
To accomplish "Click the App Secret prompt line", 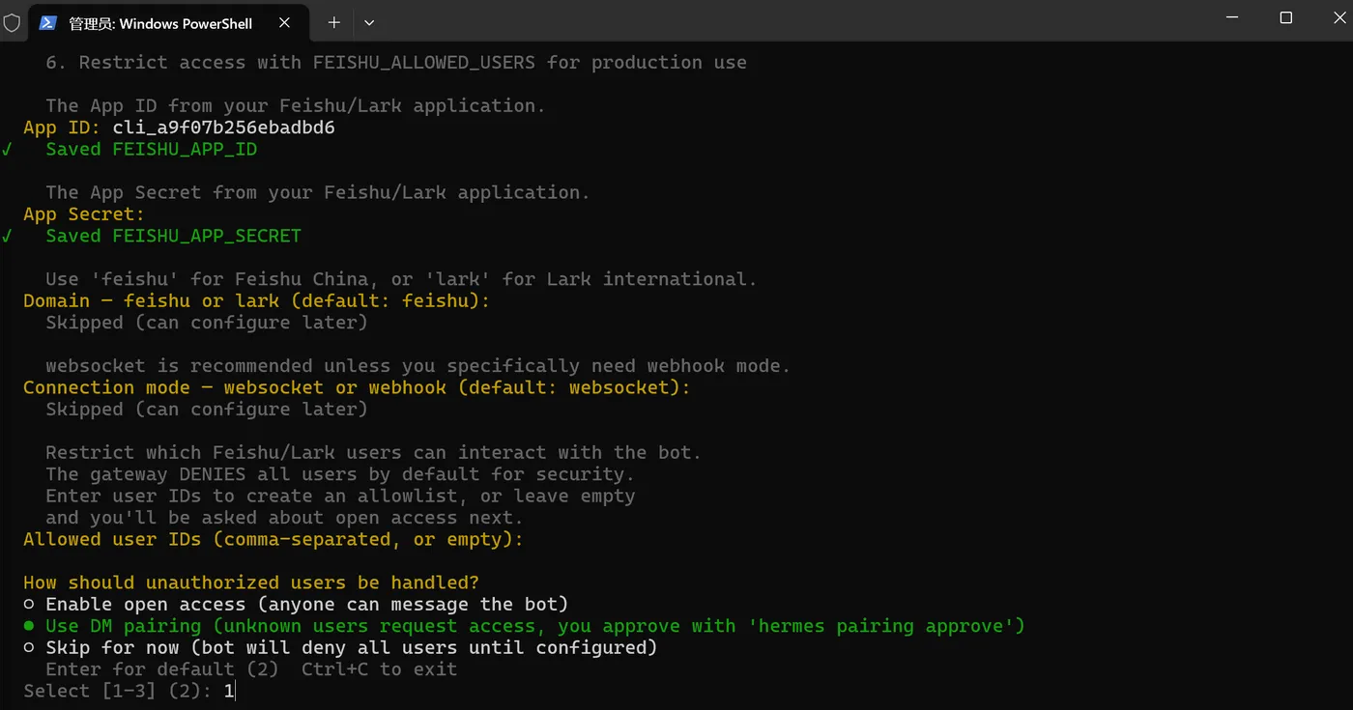I will click(84, 214).
